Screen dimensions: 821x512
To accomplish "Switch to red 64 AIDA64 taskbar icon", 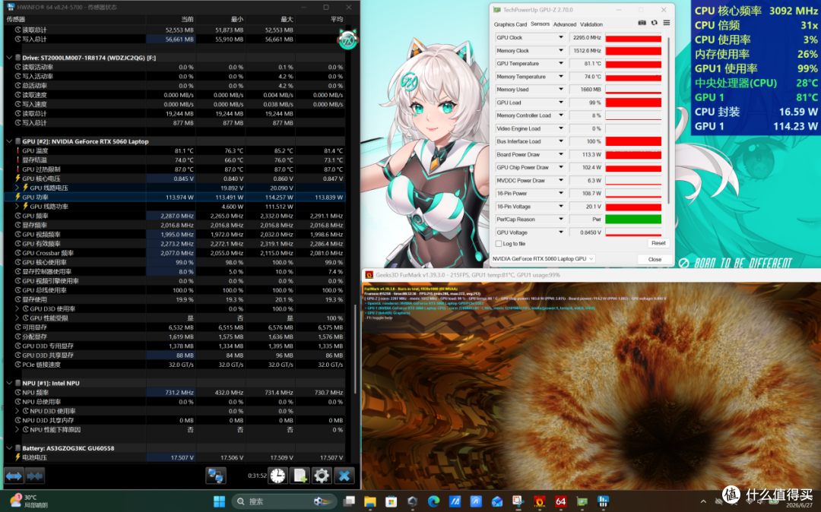I will [x=561, y=502].
